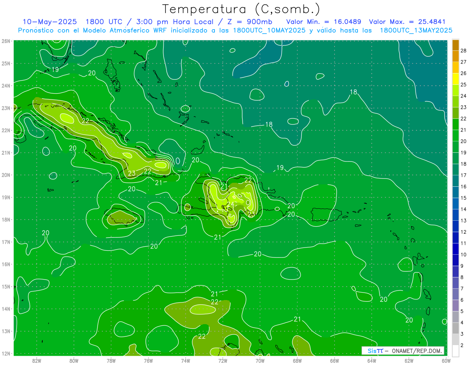
Task: Click the legend value "27"
Action: 464,62
